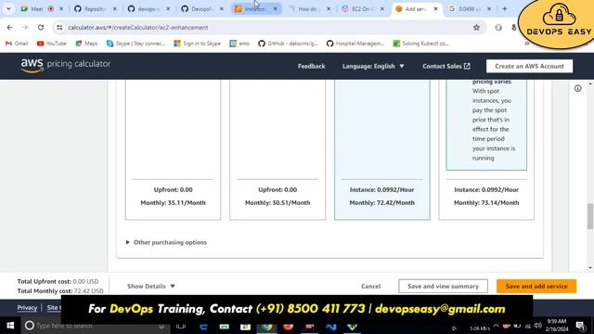Click the Cancel button
594x334 pixels.
coord(371,287)
